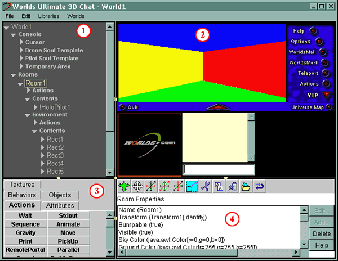338x261 pixels.
Task: Click the VIP red triangle
Action: tap(327, 95)
